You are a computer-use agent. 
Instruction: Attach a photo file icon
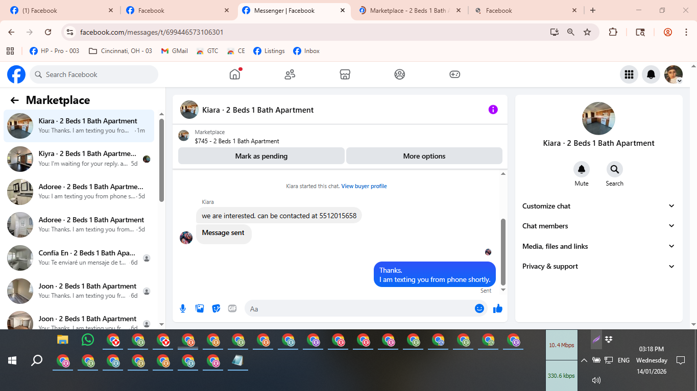(200, 308)
